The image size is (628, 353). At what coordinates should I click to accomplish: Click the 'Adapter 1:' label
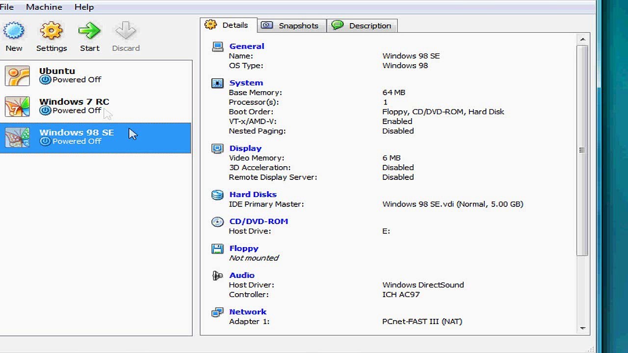pyautogui.click(x=249, y=322)
